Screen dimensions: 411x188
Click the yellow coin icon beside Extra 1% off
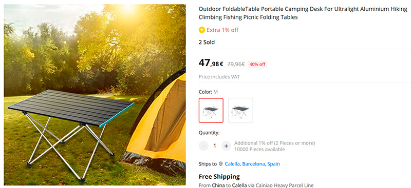[201, 30]
